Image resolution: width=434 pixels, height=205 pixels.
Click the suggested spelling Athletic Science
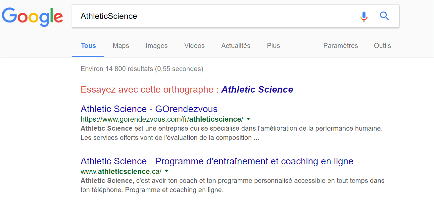[x=257, y=90]
